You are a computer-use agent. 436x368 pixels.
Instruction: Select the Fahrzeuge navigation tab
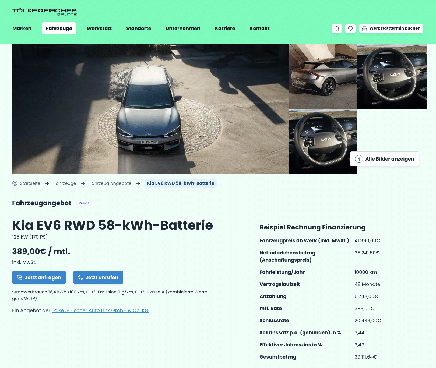pyautogui.click(x=59, y=29)
